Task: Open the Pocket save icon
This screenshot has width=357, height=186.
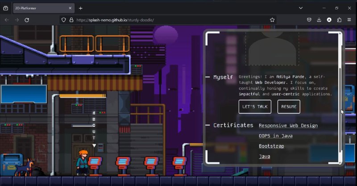Action: click(x=309, y=20)
